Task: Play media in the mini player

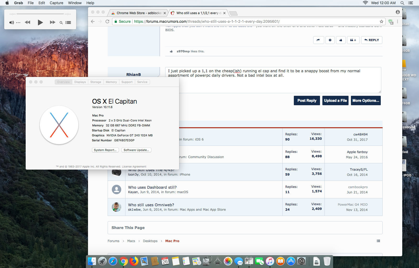Action: pyautogui.click(x=40, y=23)
